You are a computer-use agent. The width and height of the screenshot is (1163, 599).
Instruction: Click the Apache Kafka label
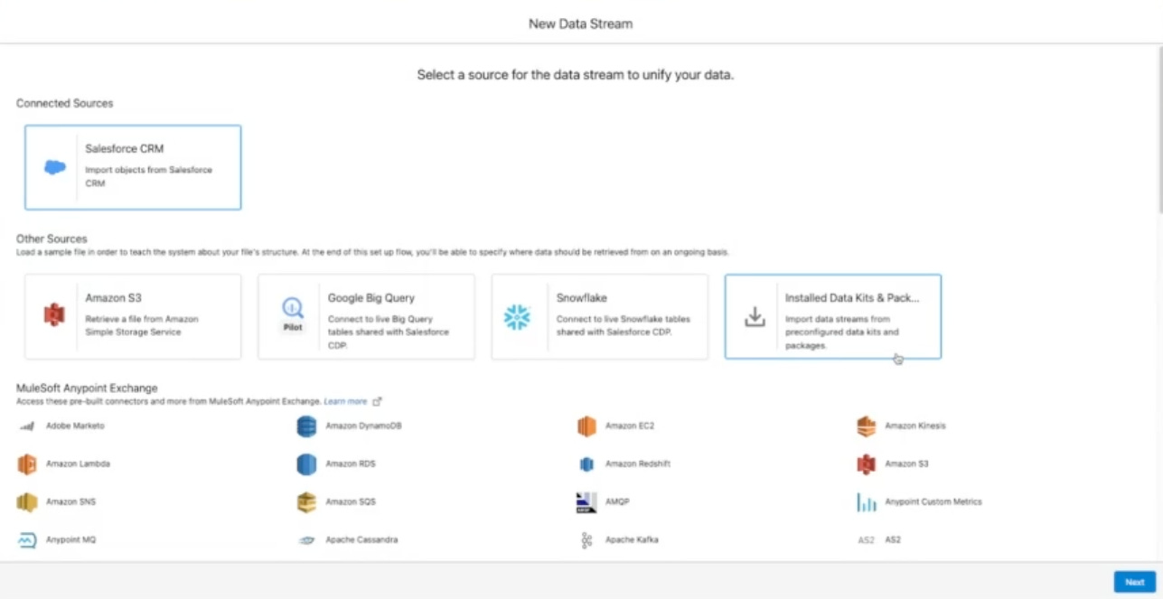[x=632, y=539]
